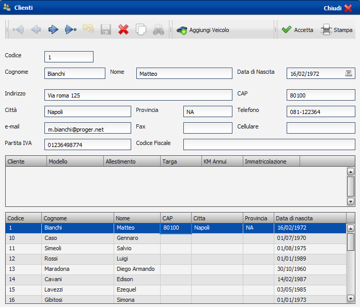Click the Cliente column header in vehicles grid
Image resolution: width=360 pixels, height=307 pixels.
26,161
